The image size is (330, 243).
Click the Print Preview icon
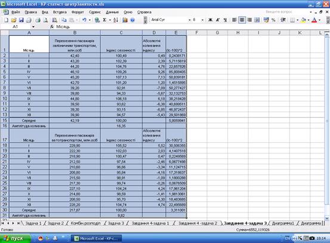45,20
